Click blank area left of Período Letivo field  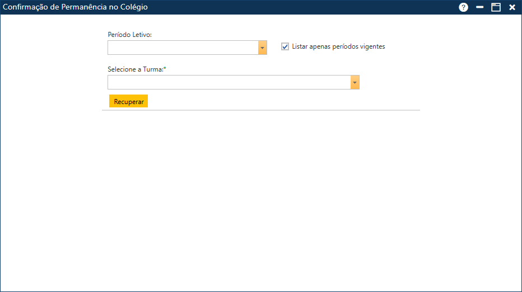pyautogui.click(x=53, y=48)
